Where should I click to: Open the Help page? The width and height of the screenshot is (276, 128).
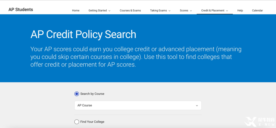[240, 10]
